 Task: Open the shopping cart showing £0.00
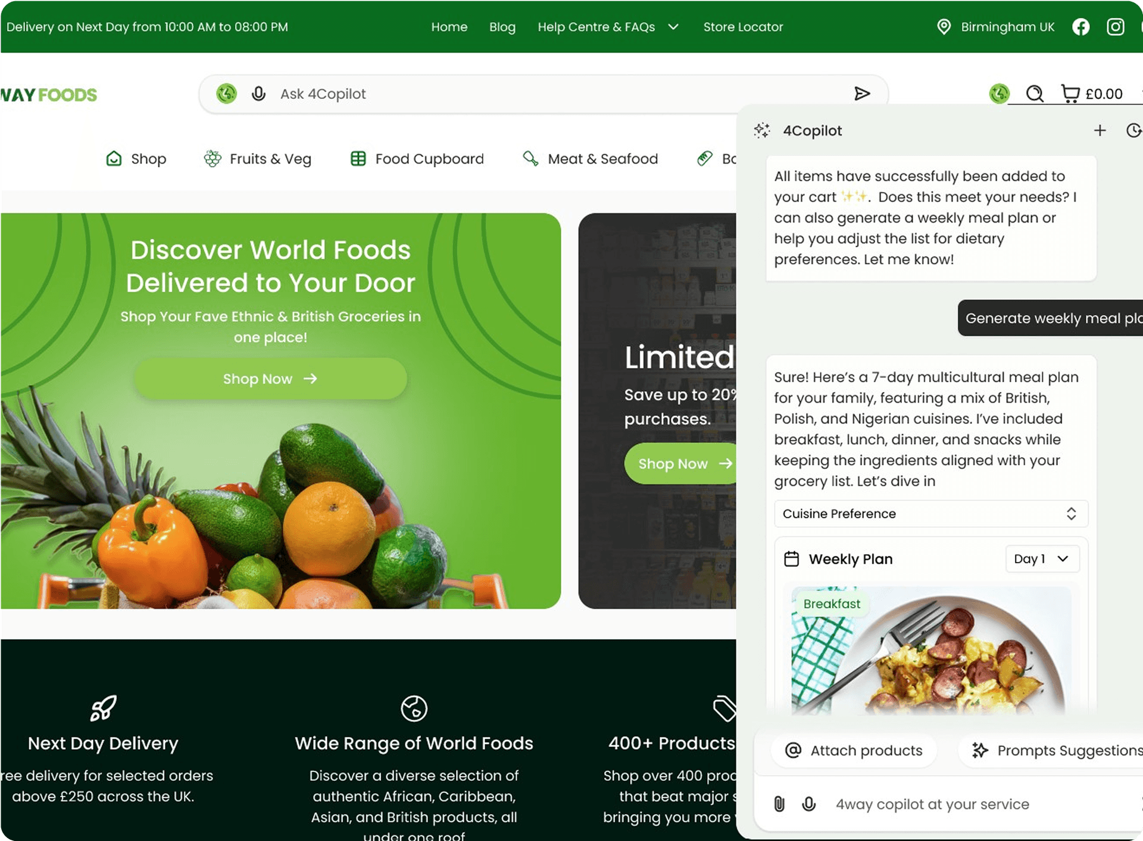point(1092,93)
